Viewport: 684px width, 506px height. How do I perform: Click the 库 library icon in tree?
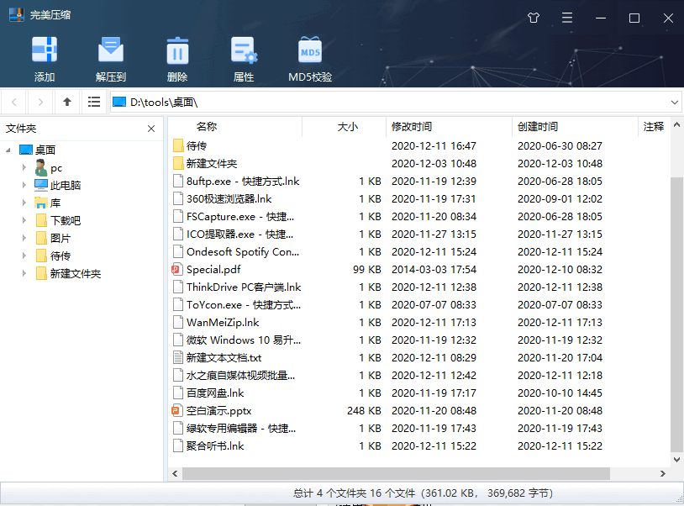point(41,203)
